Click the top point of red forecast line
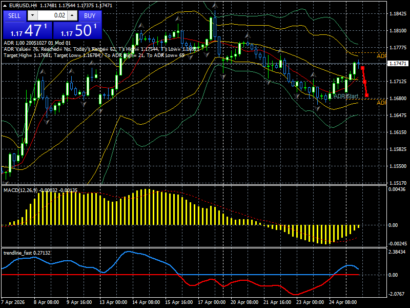Viewport: 410px width, 308px height. click(x=362, y=68)
